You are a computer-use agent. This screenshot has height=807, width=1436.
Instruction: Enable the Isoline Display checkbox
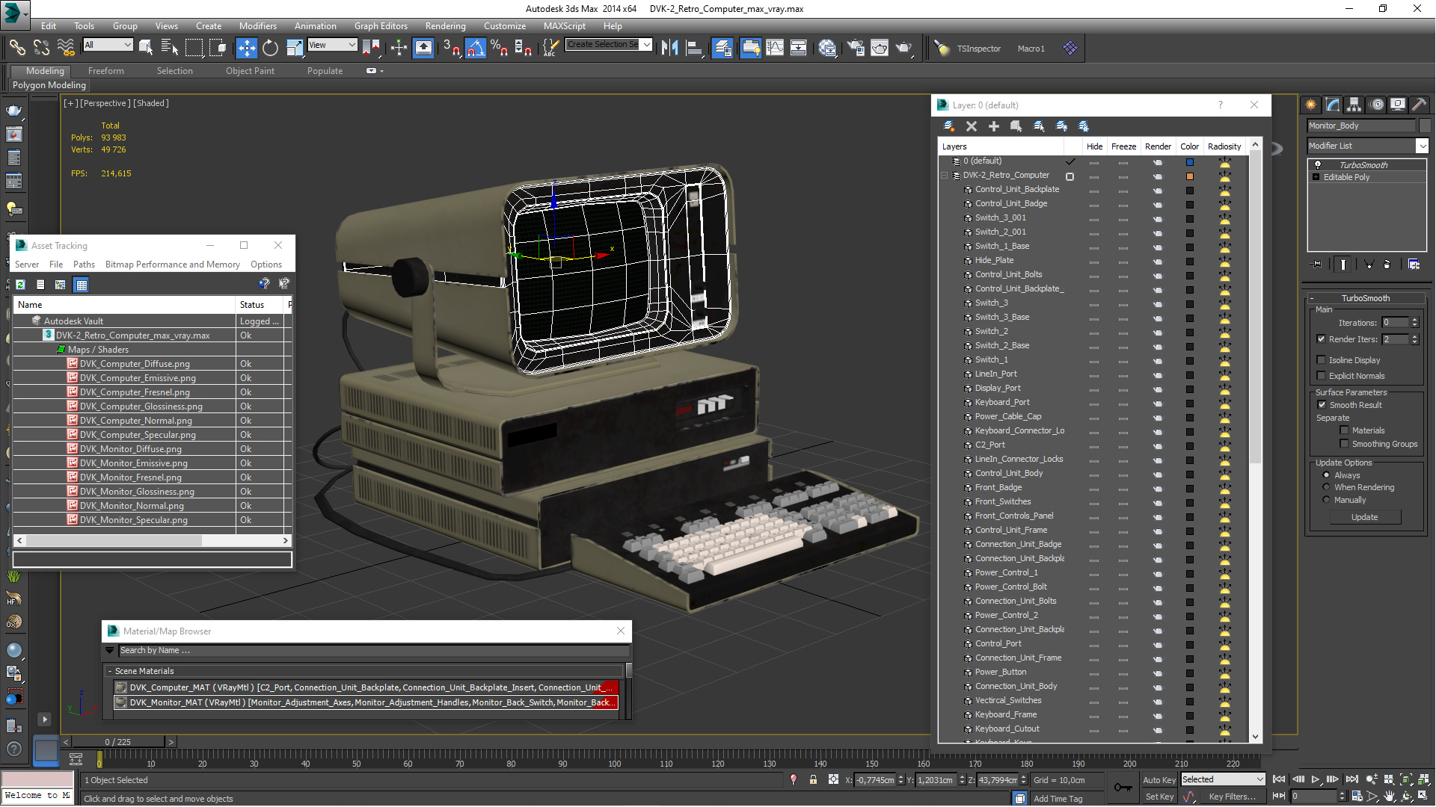point(1321,359)
